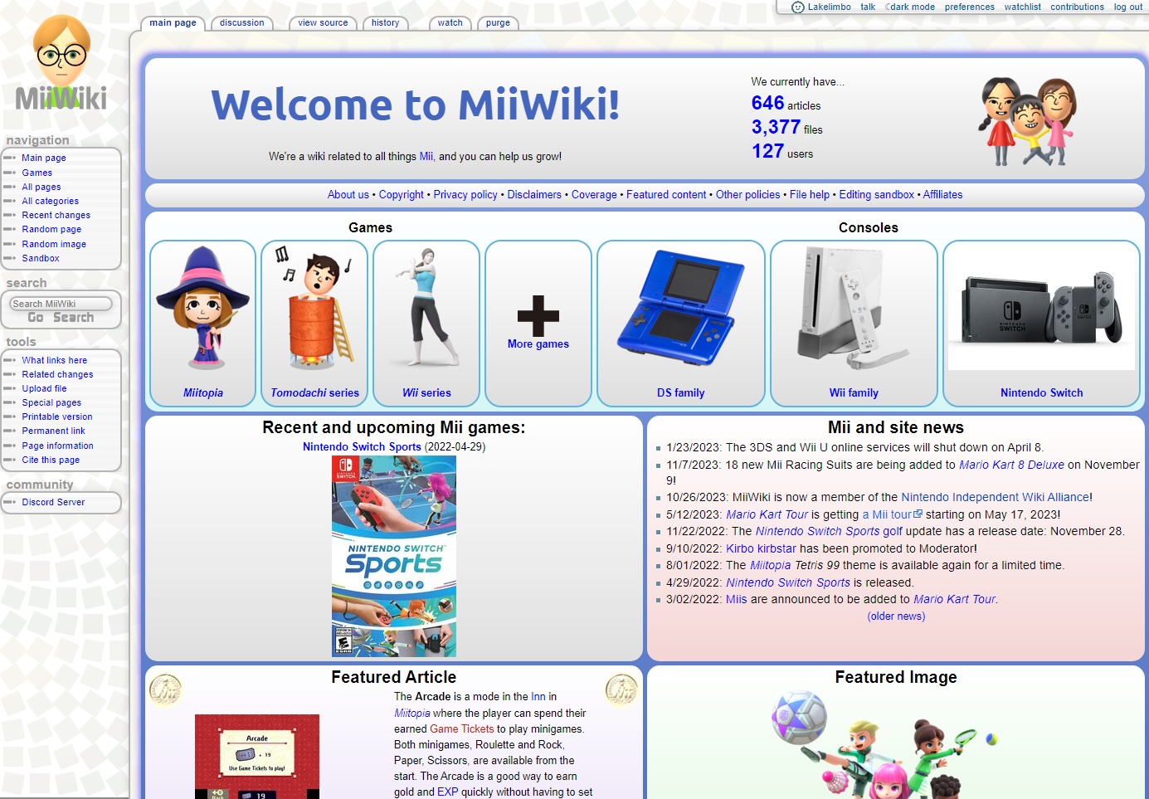1149x799 pixels.
Task: Select the watch tab
Action: click(450, 23)
